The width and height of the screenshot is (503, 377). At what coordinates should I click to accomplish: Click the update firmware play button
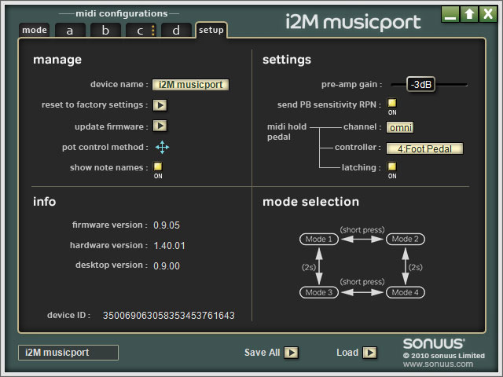point(160,126)
